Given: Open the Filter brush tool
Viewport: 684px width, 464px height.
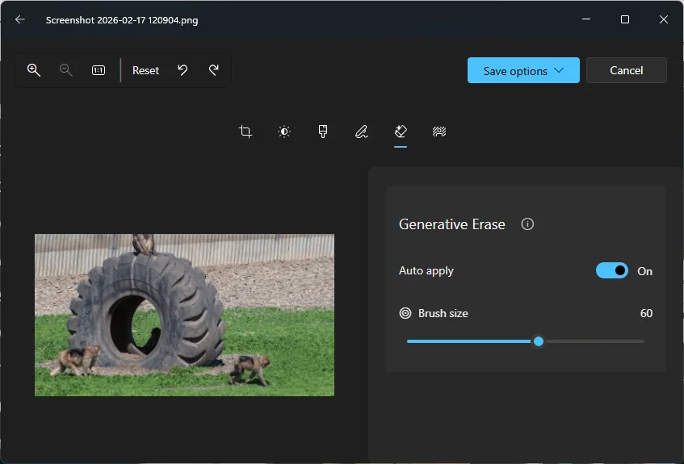Looking at the screenshot, I should pos(323,132).
